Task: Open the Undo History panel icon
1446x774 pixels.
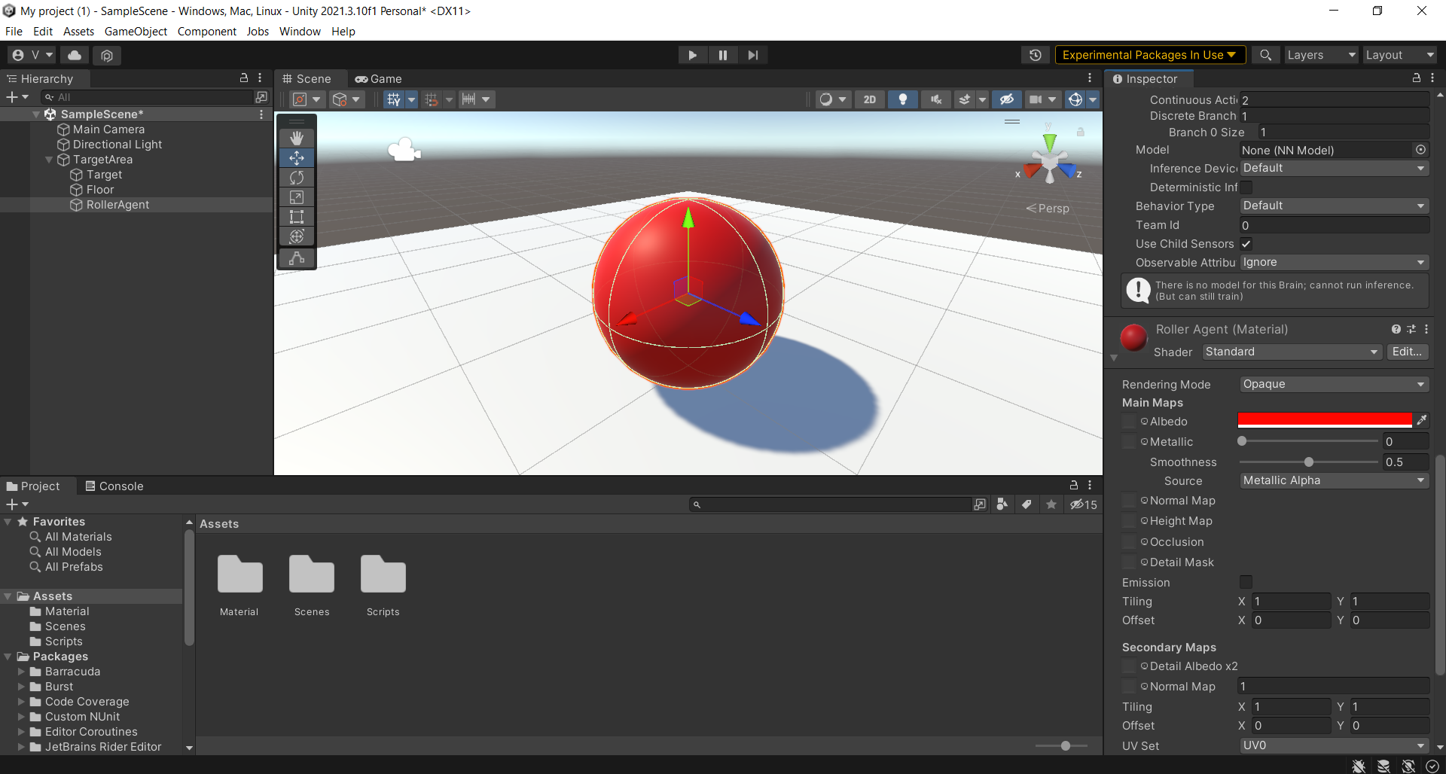Action: 1036,54
